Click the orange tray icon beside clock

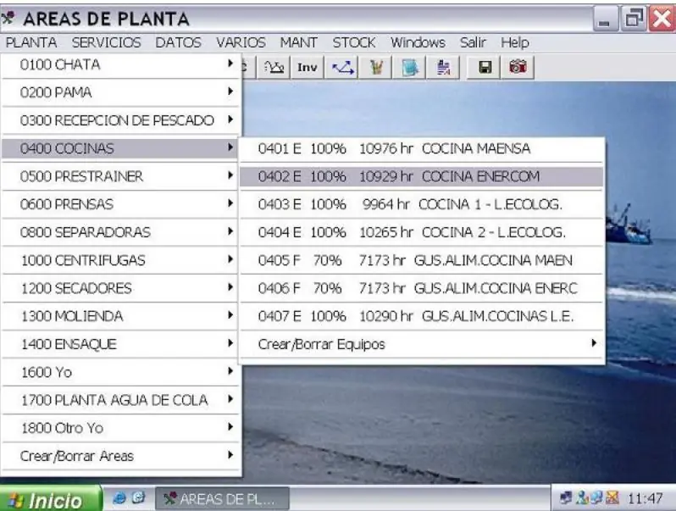pyautogui.click(x=612, y=498)
